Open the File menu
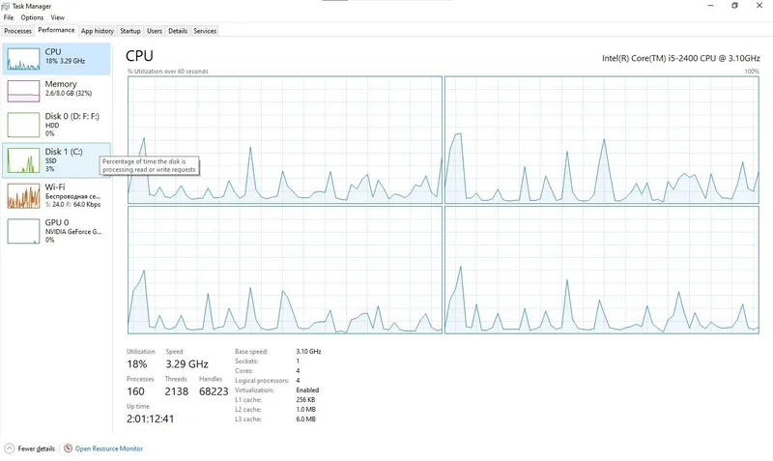This screenshot has width=773, height=461. point(9,17)
